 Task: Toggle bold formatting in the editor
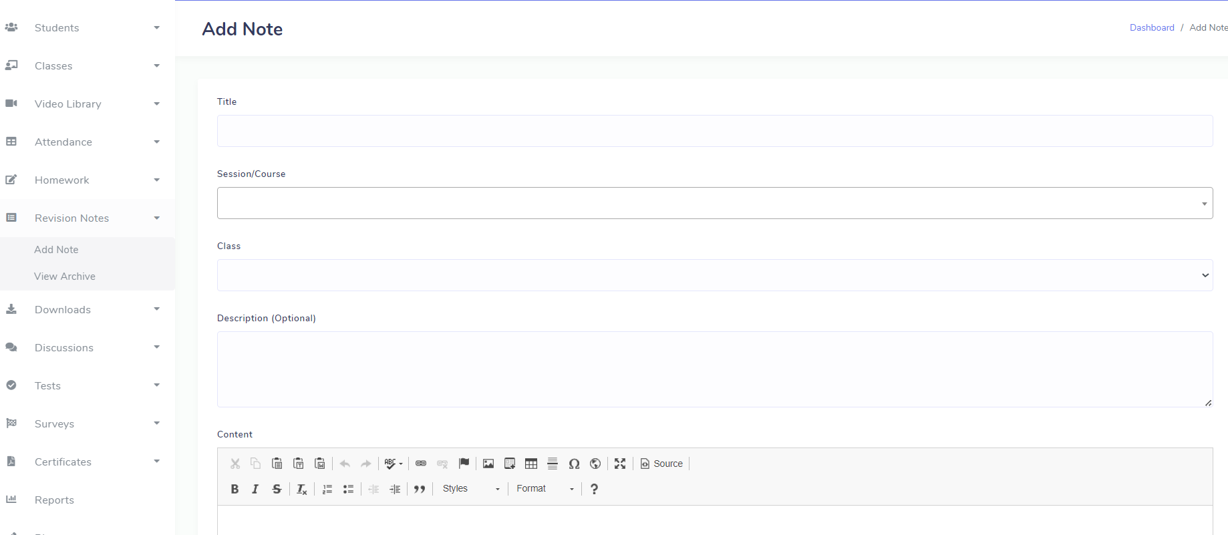[235, 489]
